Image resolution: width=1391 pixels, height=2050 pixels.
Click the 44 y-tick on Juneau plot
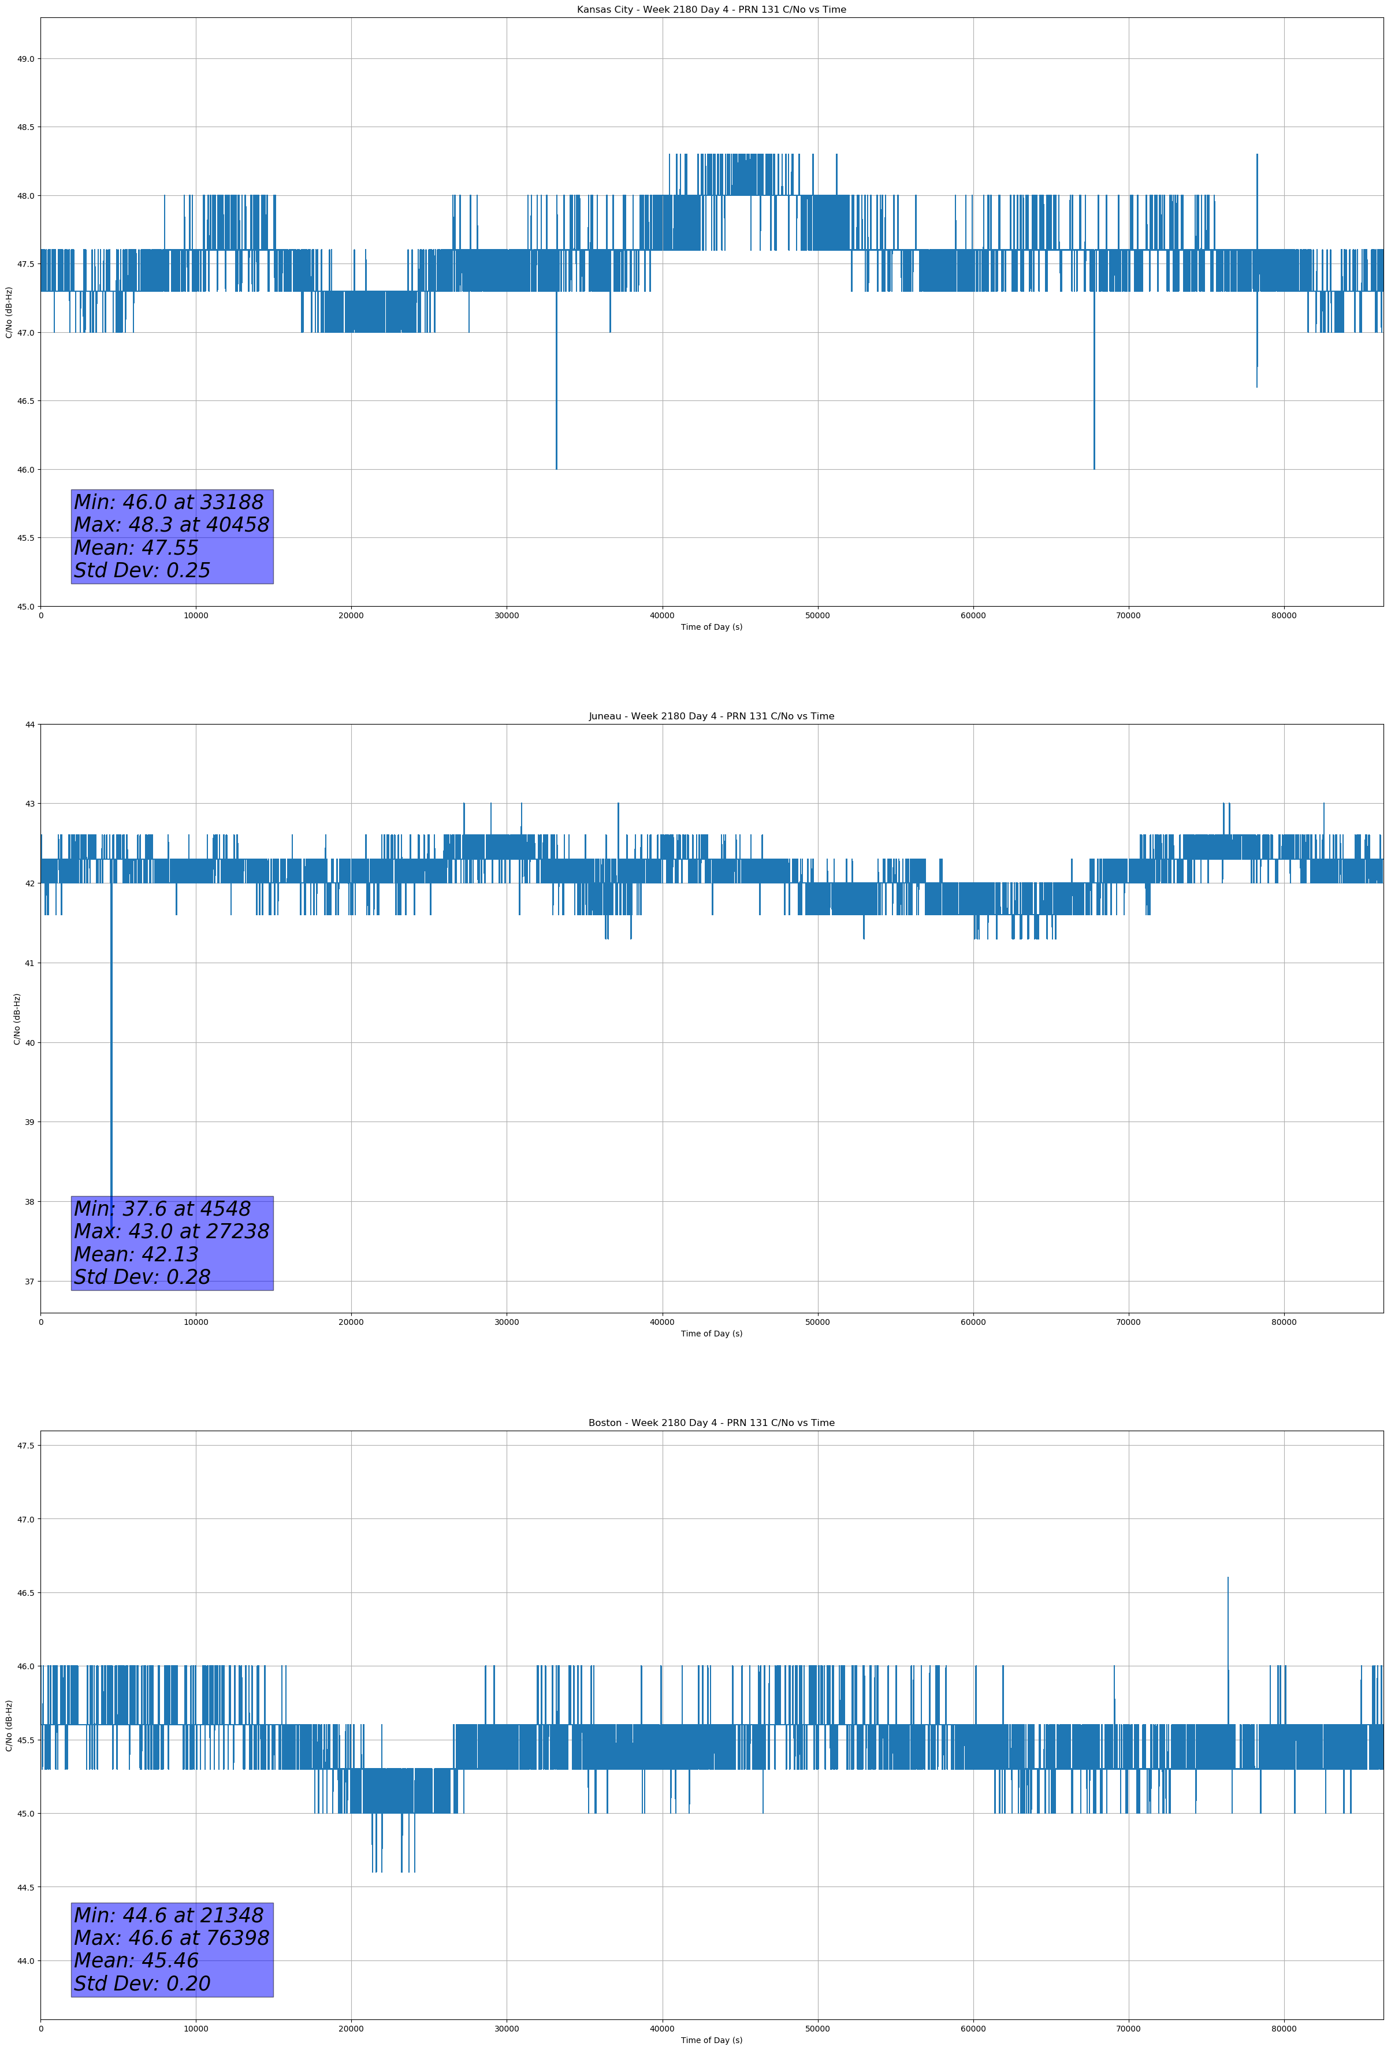coord(30,724)
